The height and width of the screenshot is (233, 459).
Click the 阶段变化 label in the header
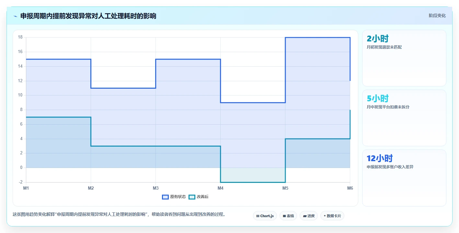click(x=437, y=16)
